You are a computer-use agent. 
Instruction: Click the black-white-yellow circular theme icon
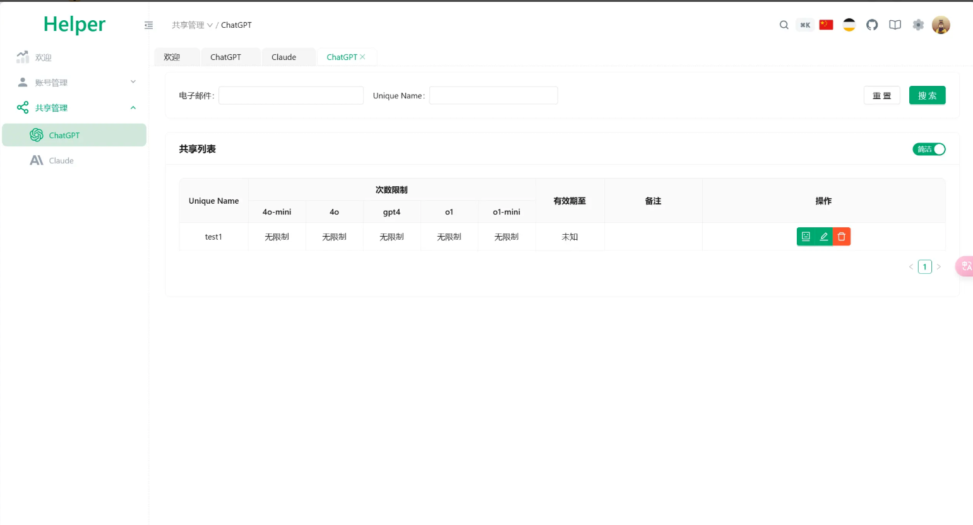coord(849,25)
